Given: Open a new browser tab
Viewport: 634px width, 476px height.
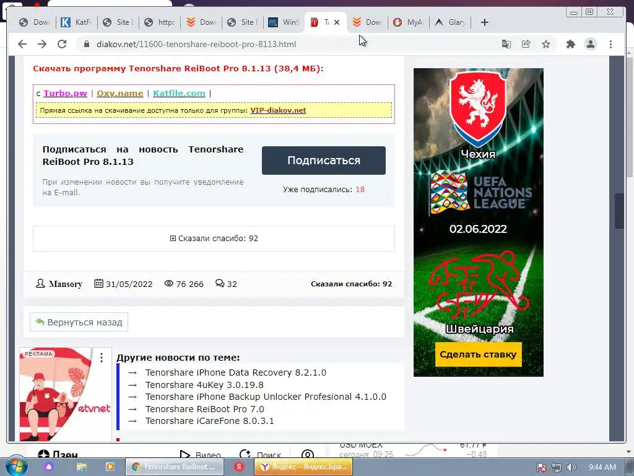Looking at the screenshot, I should click(485, 22).
